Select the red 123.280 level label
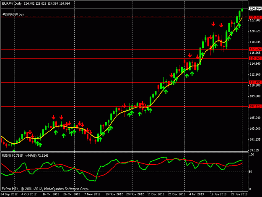The height and width of the screenshot is (197, 262). pyautogui.click(x=255, y=18)
